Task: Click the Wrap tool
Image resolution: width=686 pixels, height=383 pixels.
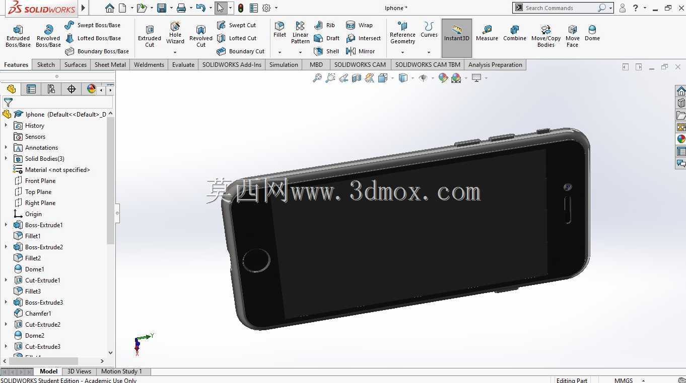Action: (x=359, y=25)
